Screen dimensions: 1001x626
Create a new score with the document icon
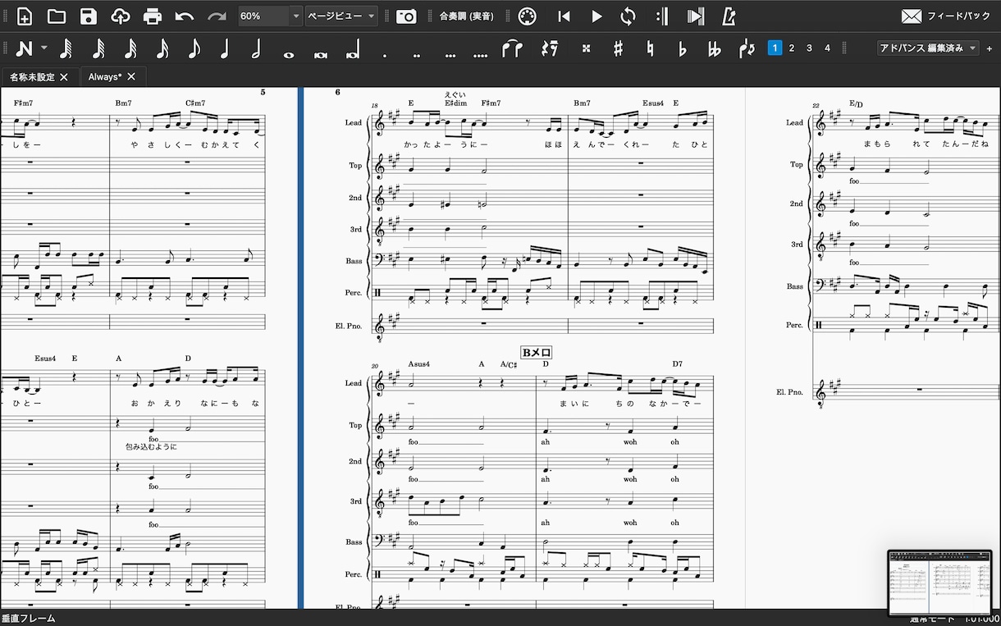pyautogui.click(x=25, y=16)
